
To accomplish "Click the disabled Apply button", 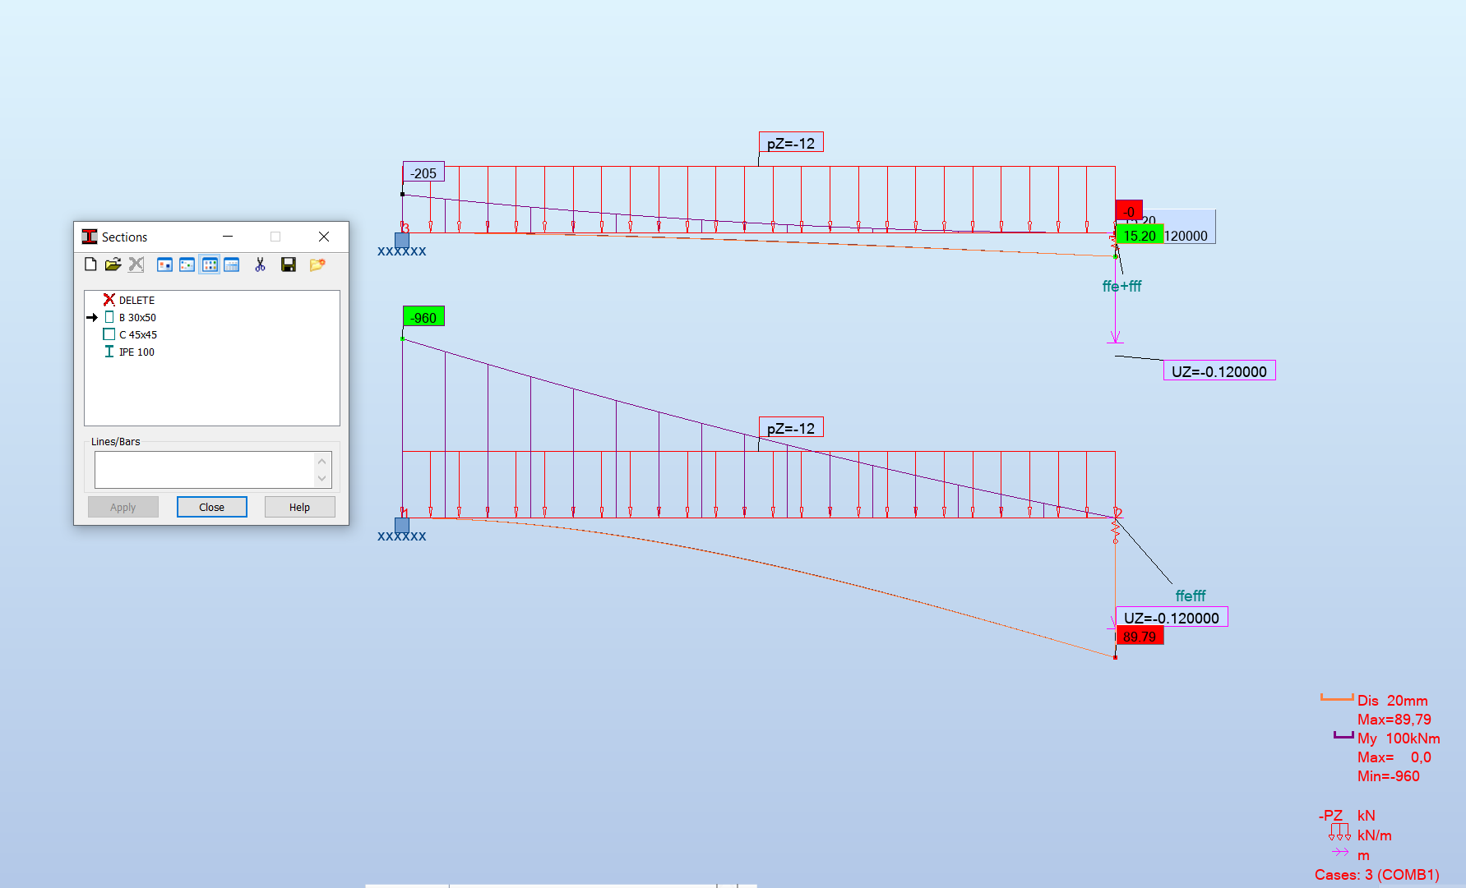I will coord(123,506).
